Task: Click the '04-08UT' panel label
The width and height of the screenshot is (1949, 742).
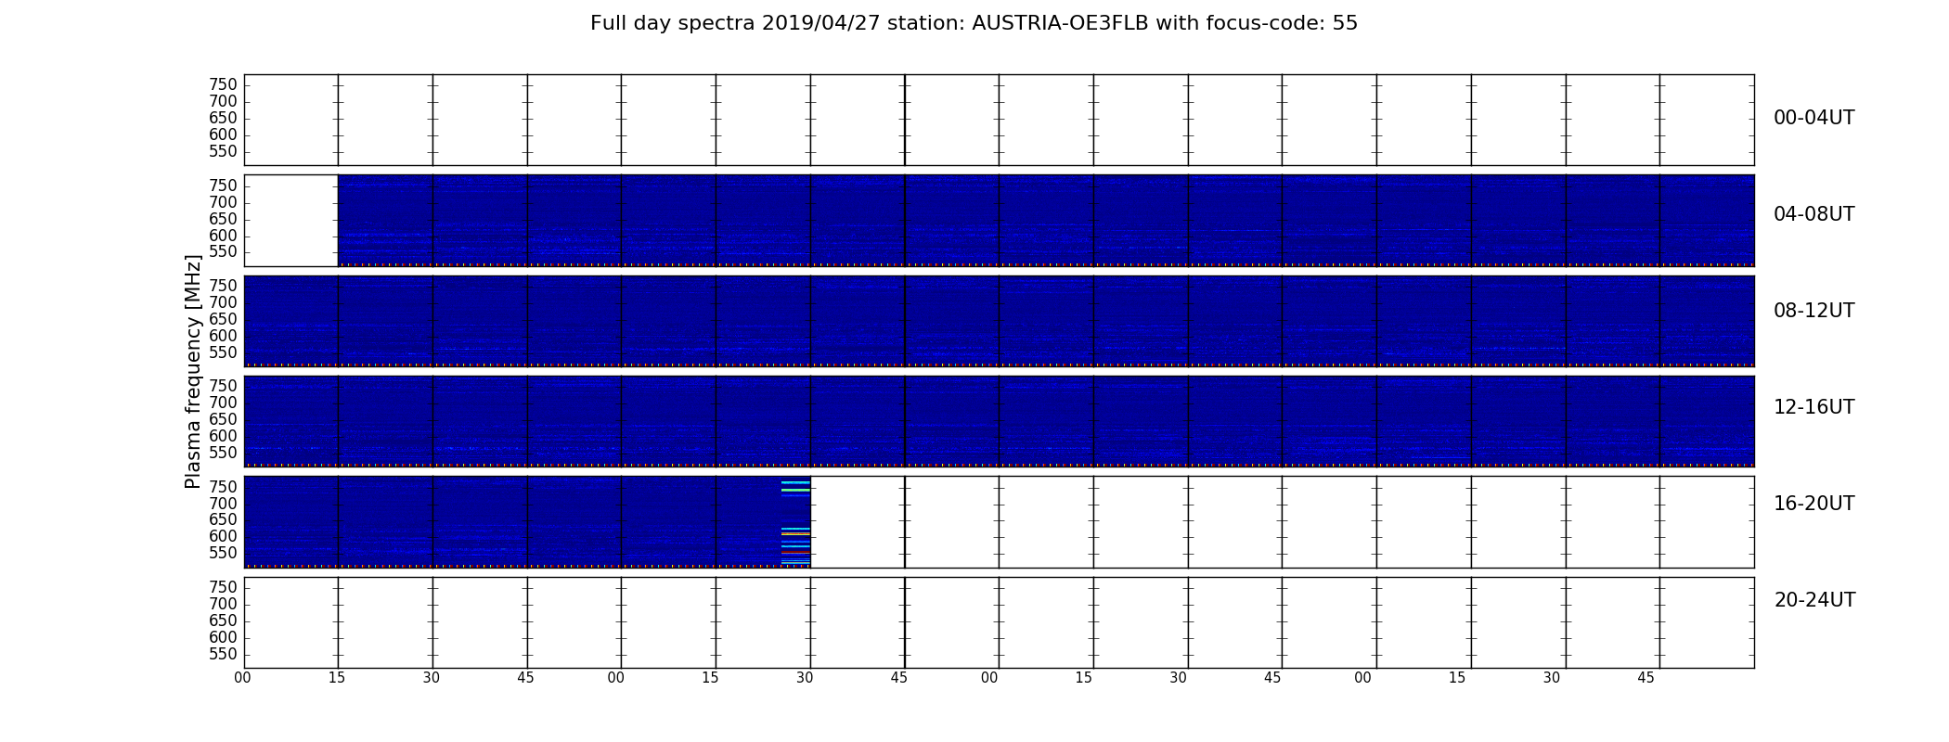Action: (x=1813, y=214)
